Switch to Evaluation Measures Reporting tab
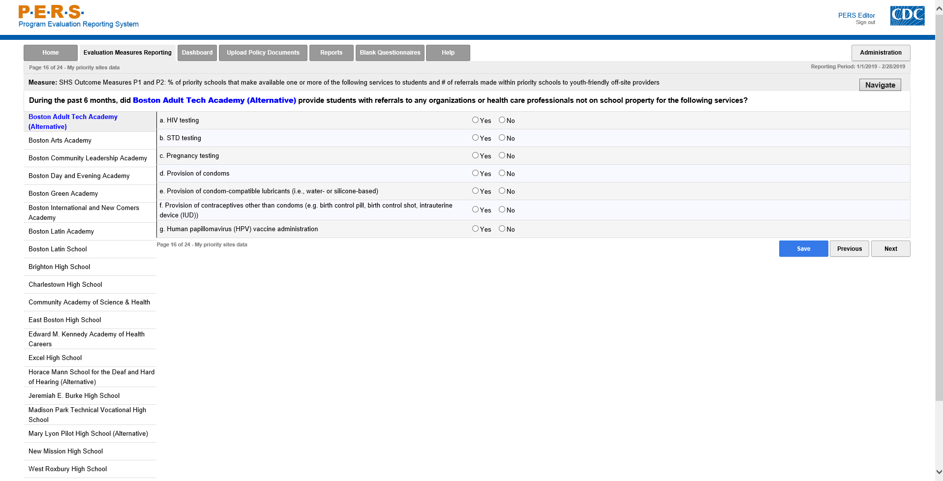943x481 pixels. coord(127,53)
